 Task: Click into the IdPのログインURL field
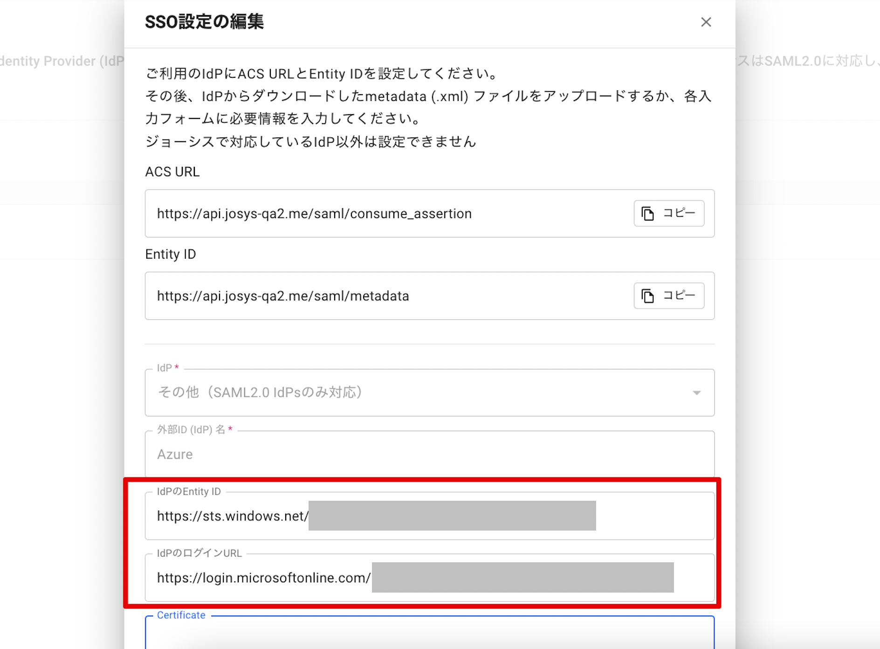tap(429, 578)
